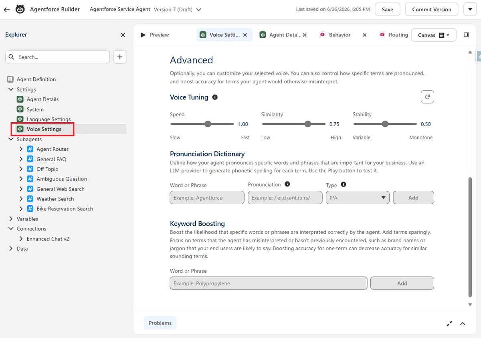The height and width of the screenshot is (338, 481).
Task: Add the keyword boosting term
Action: [402, 283]
